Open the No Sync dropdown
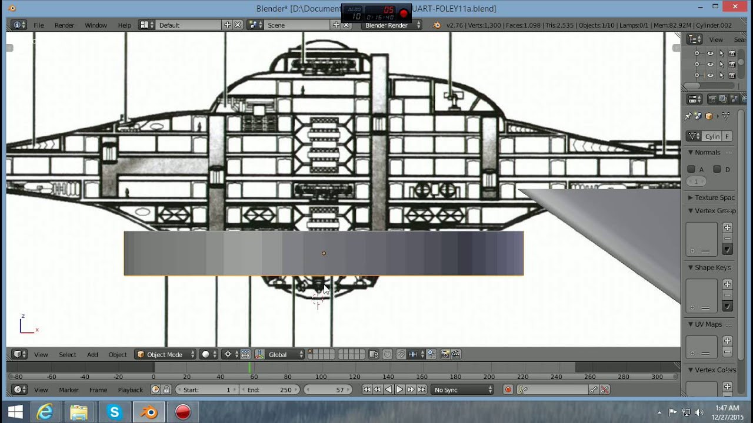753x423 pixels. click(463, 390)
